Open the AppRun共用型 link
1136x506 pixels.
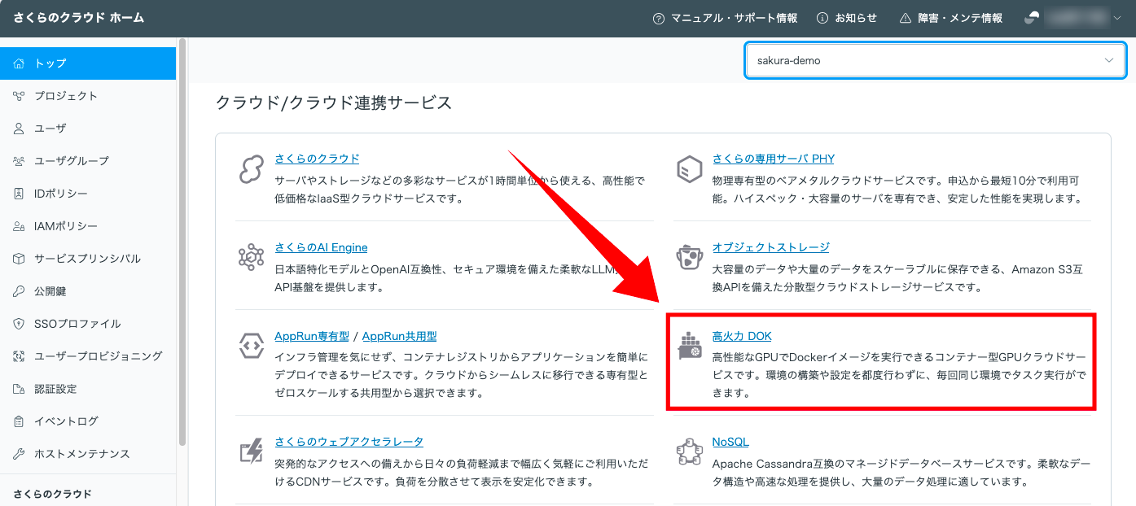point(399,336)
